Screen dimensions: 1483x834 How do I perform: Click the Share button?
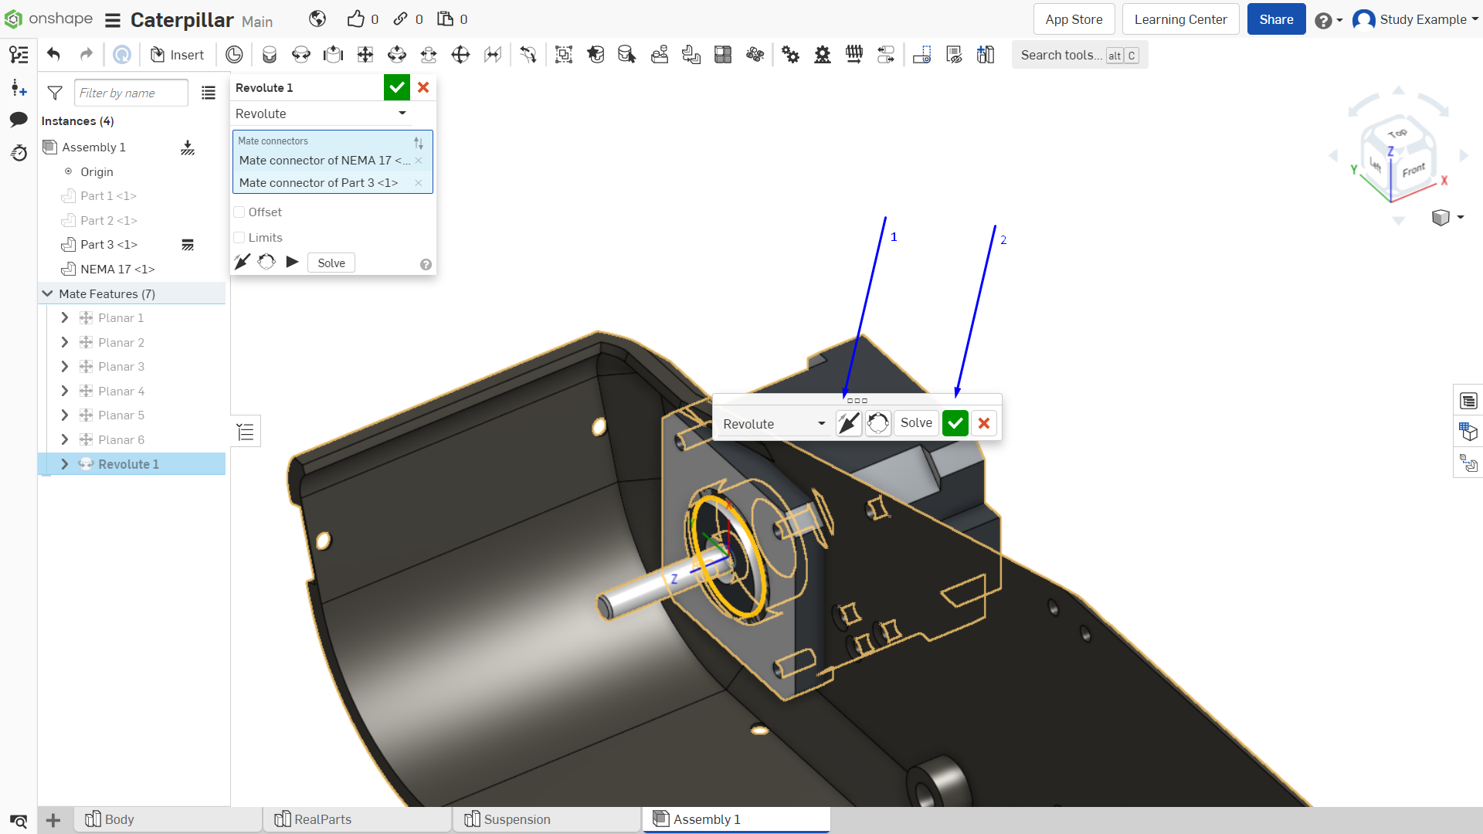coord(1276,19)
